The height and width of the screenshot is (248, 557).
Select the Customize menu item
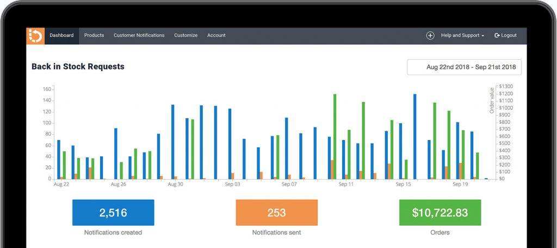185,36
